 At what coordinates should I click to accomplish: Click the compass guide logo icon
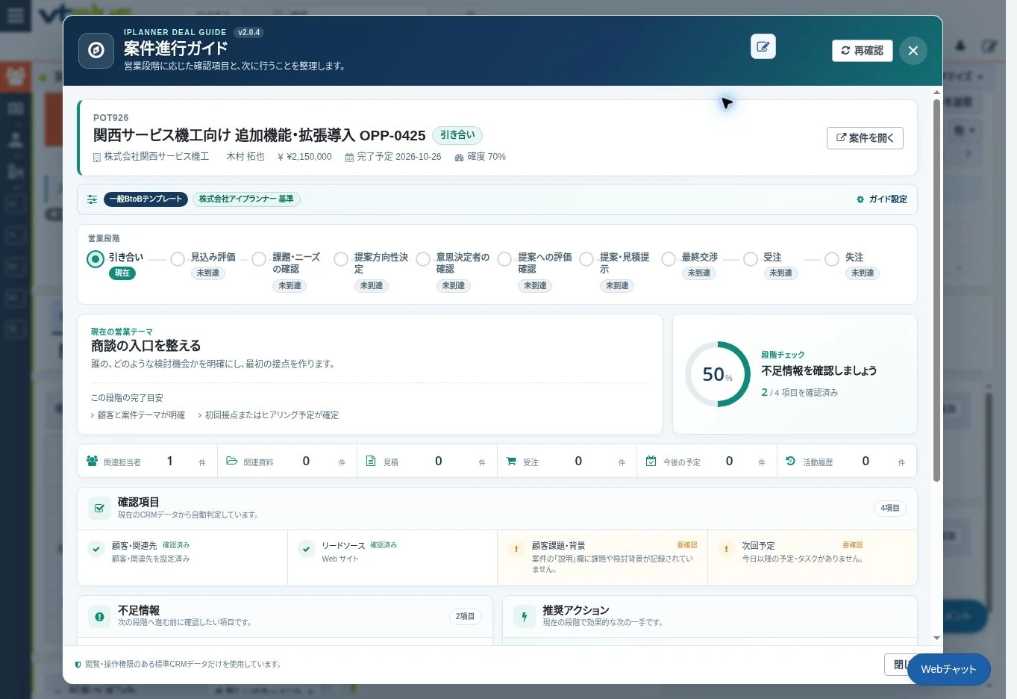96,50
